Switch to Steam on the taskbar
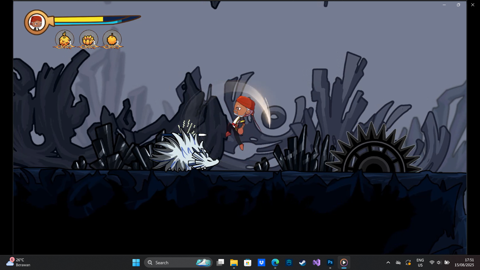Screen dimensions: 480x270 tap(302, 262)
